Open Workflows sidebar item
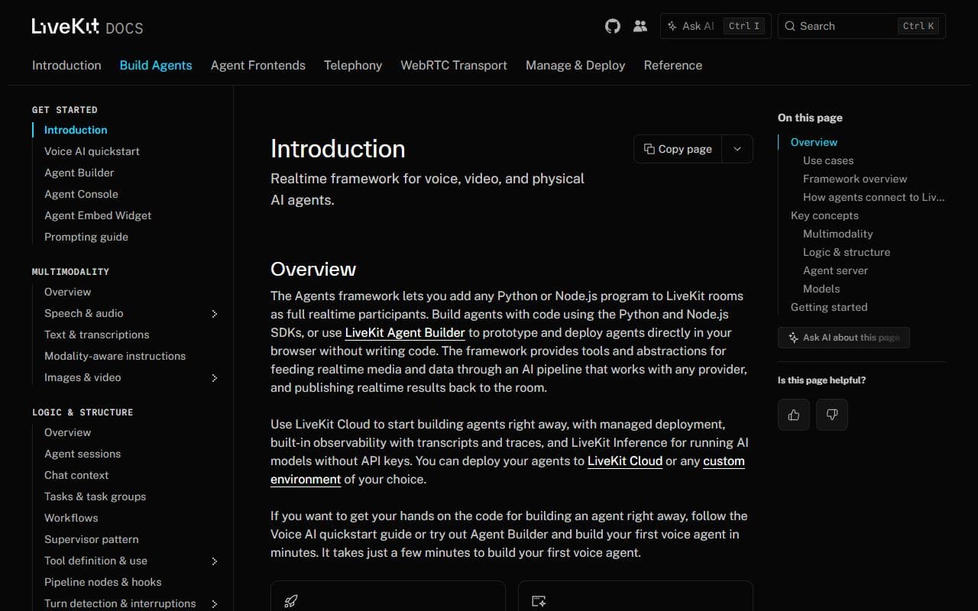The width and height of the screenshot is (978, 611). (x=71, y=518)
